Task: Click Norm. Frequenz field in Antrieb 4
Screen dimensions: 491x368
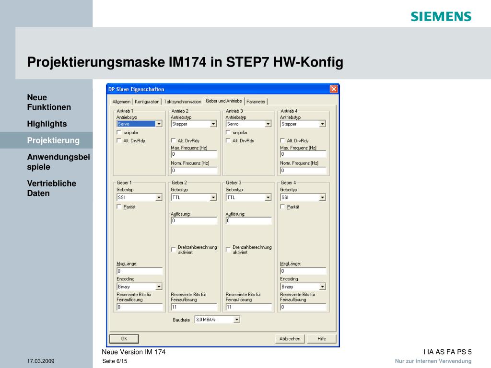Action: click(303, 171)
